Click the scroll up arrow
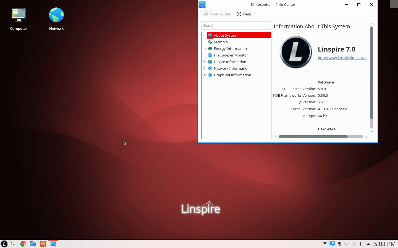This screenshot has height=248, width=398. (372, 24)
